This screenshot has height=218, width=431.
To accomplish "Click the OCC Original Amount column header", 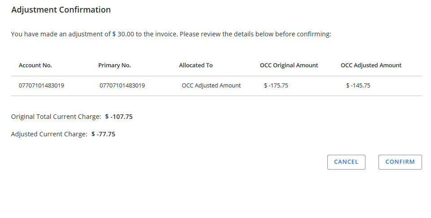I will point(289,65).
